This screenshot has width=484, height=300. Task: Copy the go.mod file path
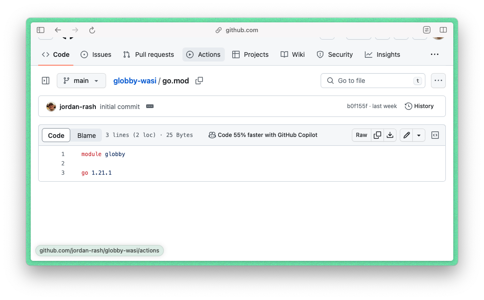pos(199,81)
